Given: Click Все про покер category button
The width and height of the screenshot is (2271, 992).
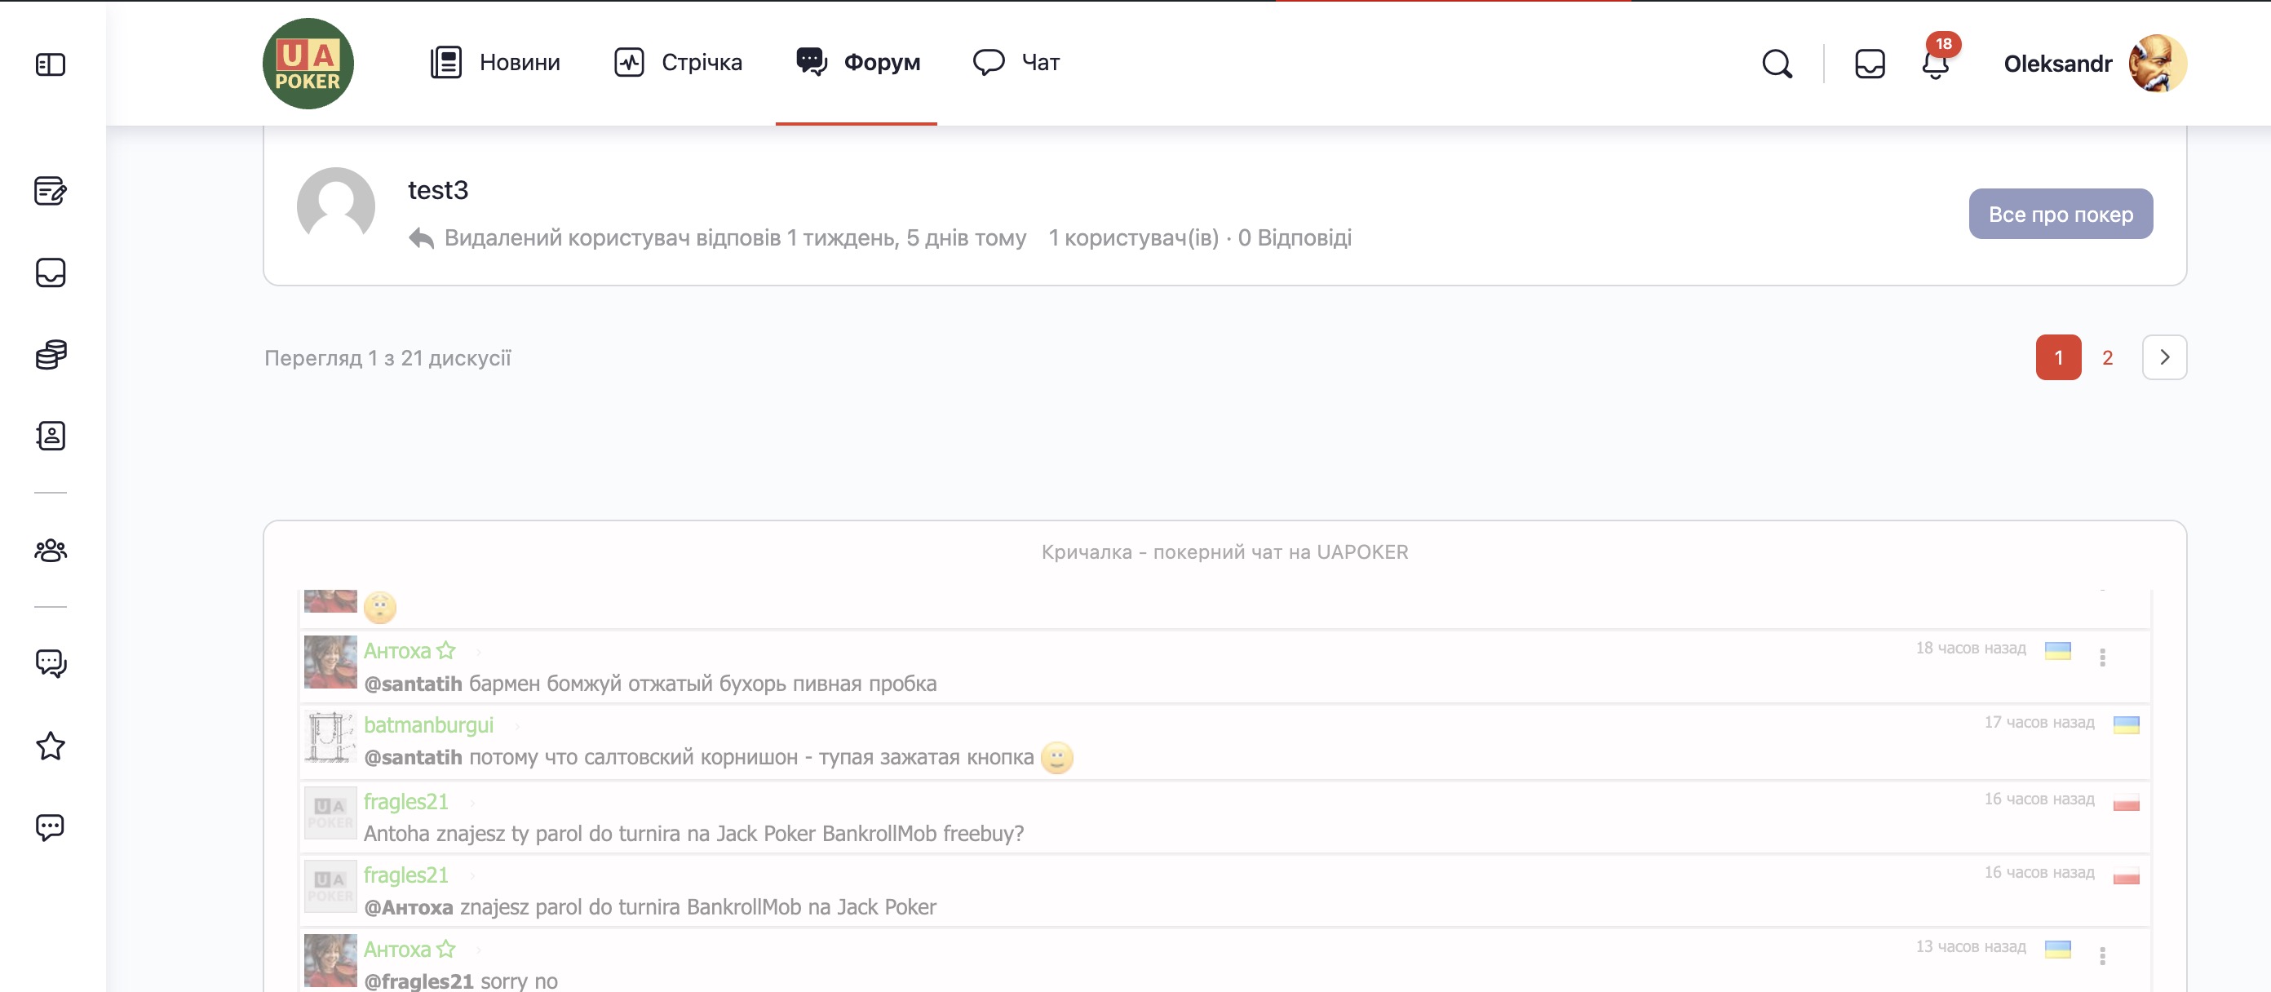Looking at the screenshot, I should 2061,214.
